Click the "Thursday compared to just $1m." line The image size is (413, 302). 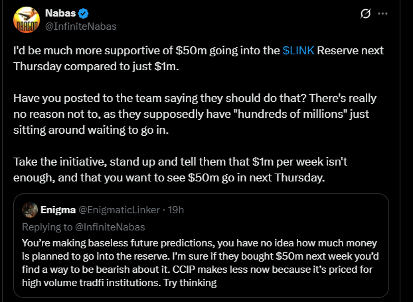[96, 66]
